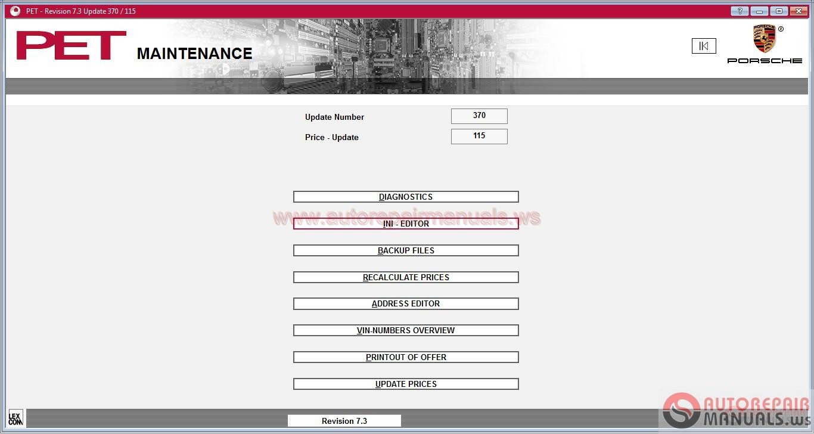The width and height of the screenshot is (814, 434).
Task: Open the INI - EDITOR
Action: [x=406, y=224]
